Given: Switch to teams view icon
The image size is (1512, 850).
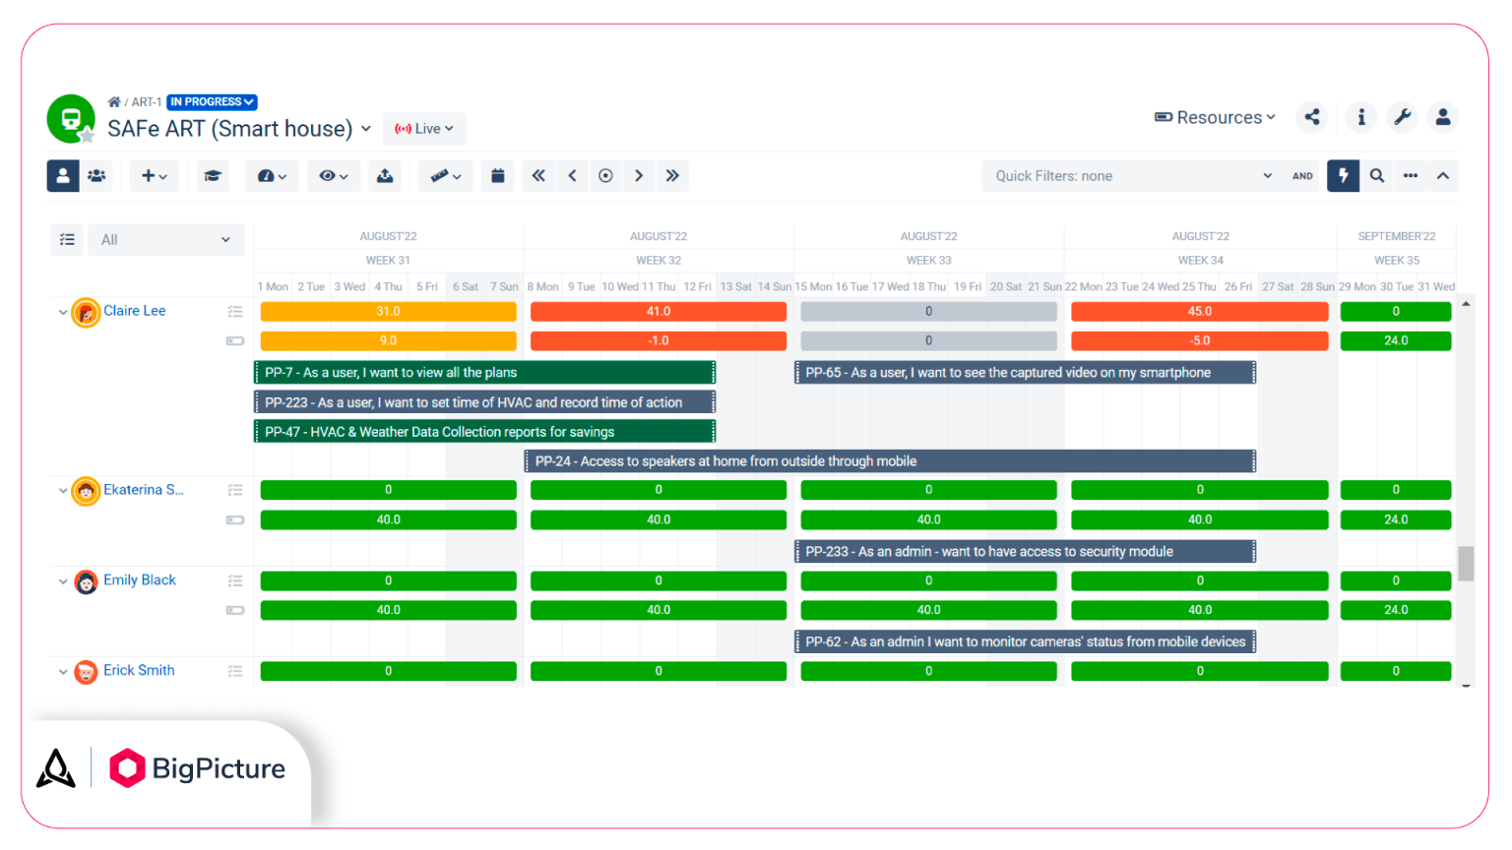Looking at the screenshot, I should pyautogui.click(x=96, y=176).
